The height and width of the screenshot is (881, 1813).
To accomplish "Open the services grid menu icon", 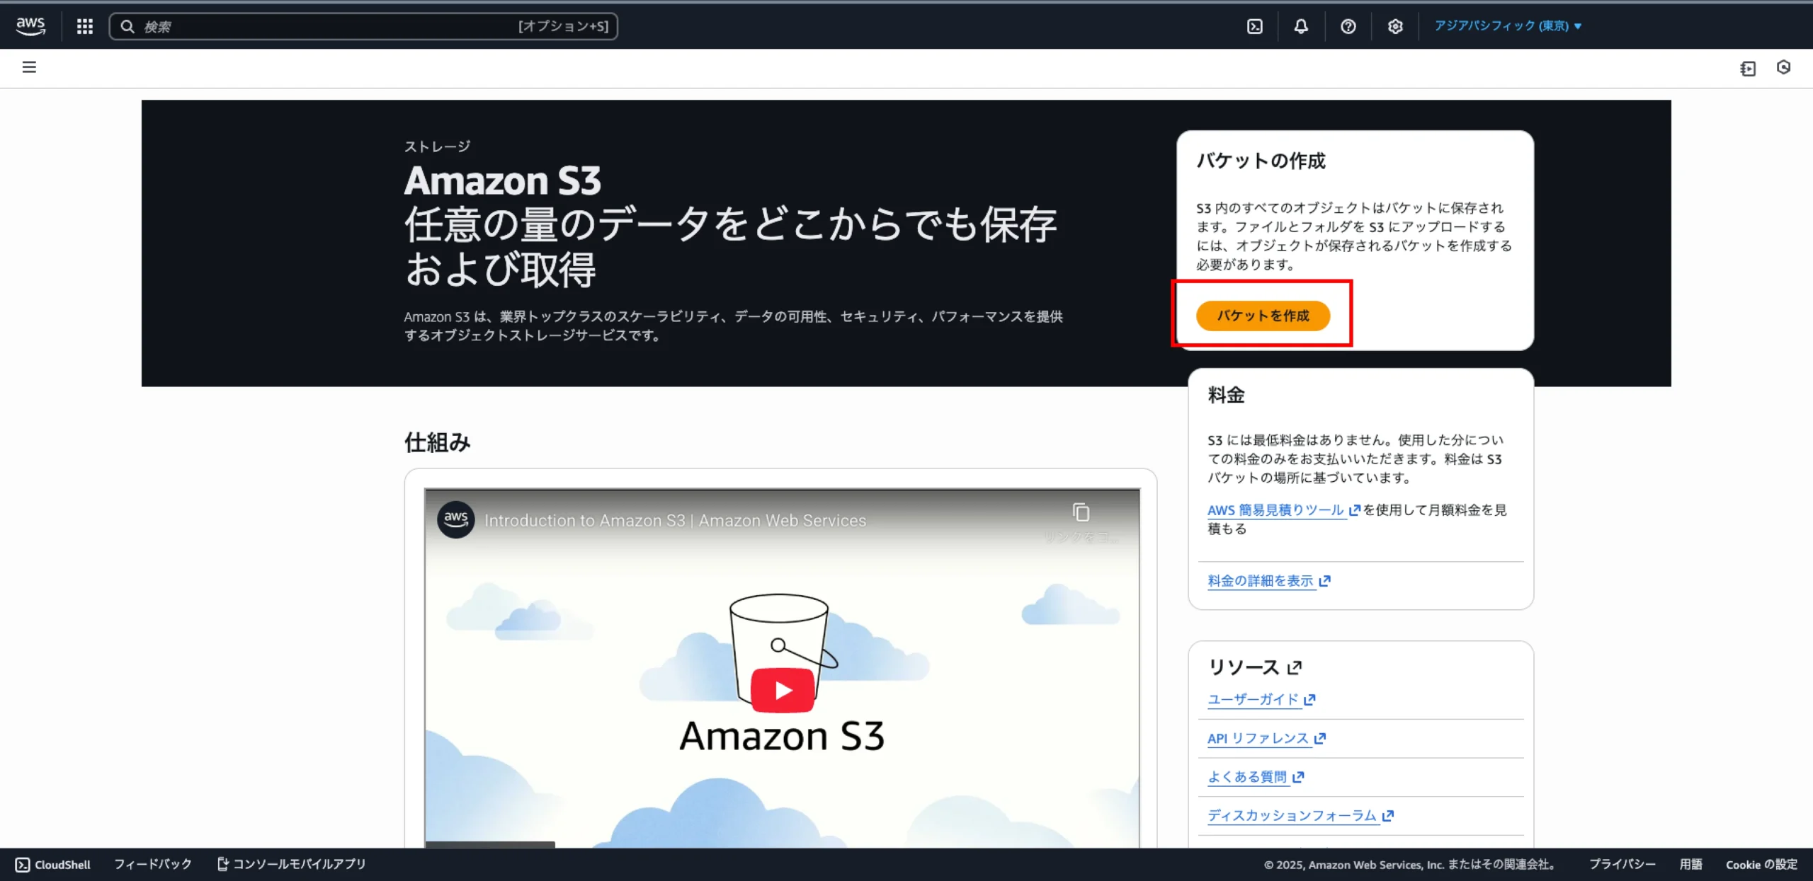I will (85, 26).
